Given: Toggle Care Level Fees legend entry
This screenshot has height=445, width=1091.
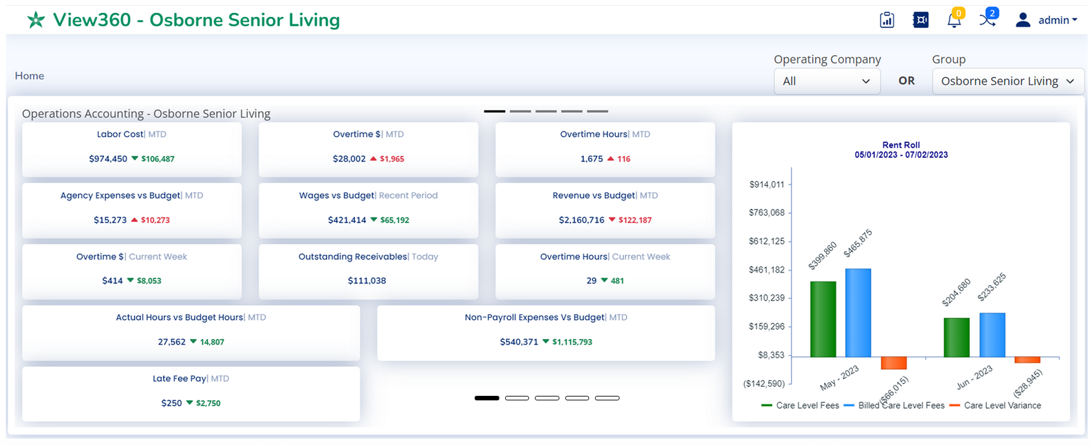Looking at the screenshot, I should (x=800, y=406).
